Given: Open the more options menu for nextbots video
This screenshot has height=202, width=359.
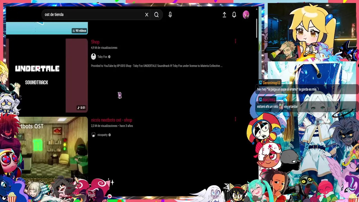Looking at the screenshot, I should 235,120.
